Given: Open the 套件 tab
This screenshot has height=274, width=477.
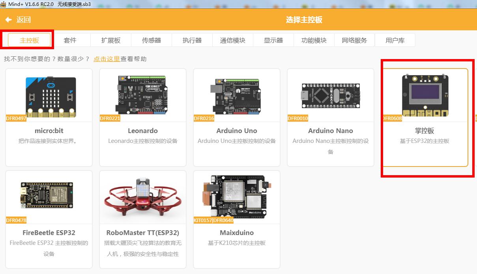Looking at the screenshot, I should tap(70, 40).
